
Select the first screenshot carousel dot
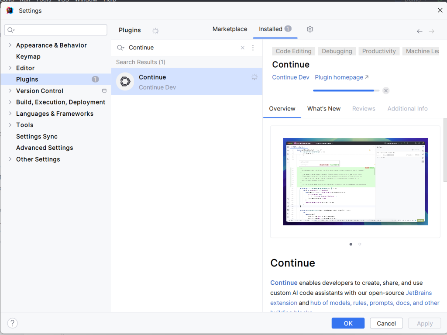pyautogui.click(x=351, y=244)
